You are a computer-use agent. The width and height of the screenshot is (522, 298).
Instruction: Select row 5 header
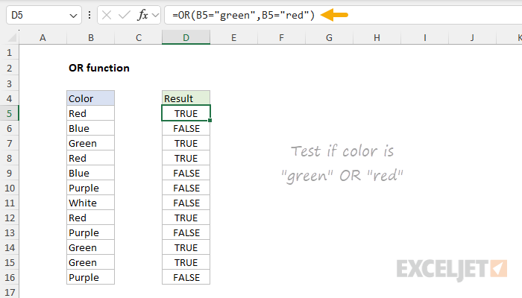pos(9,113)
